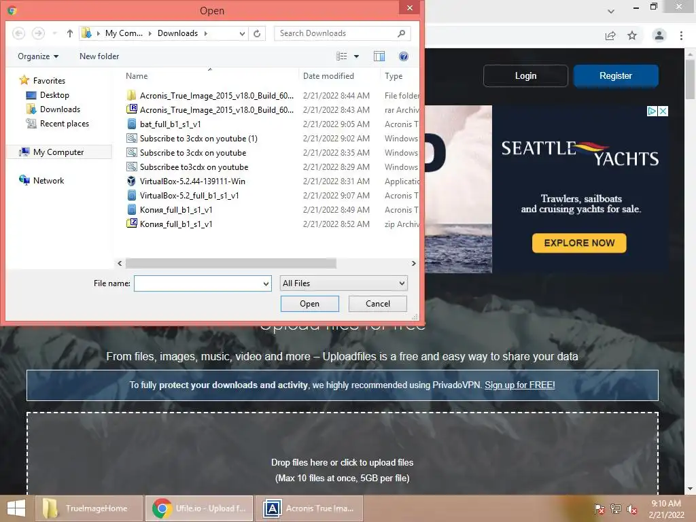Screen dimensions: 696x522
Task: Click right arrow of file list scrollbar
Action: (413, 263)
